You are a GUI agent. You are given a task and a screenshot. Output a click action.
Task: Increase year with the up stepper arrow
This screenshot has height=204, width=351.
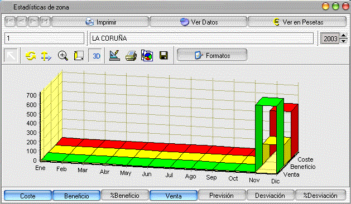[343, 35]
